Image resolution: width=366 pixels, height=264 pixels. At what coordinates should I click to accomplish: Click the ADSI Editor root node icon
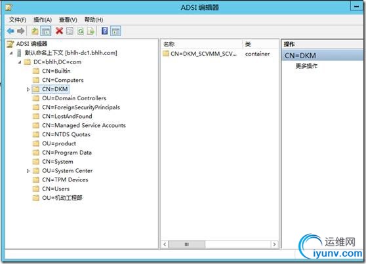click(x=10, y=44)
